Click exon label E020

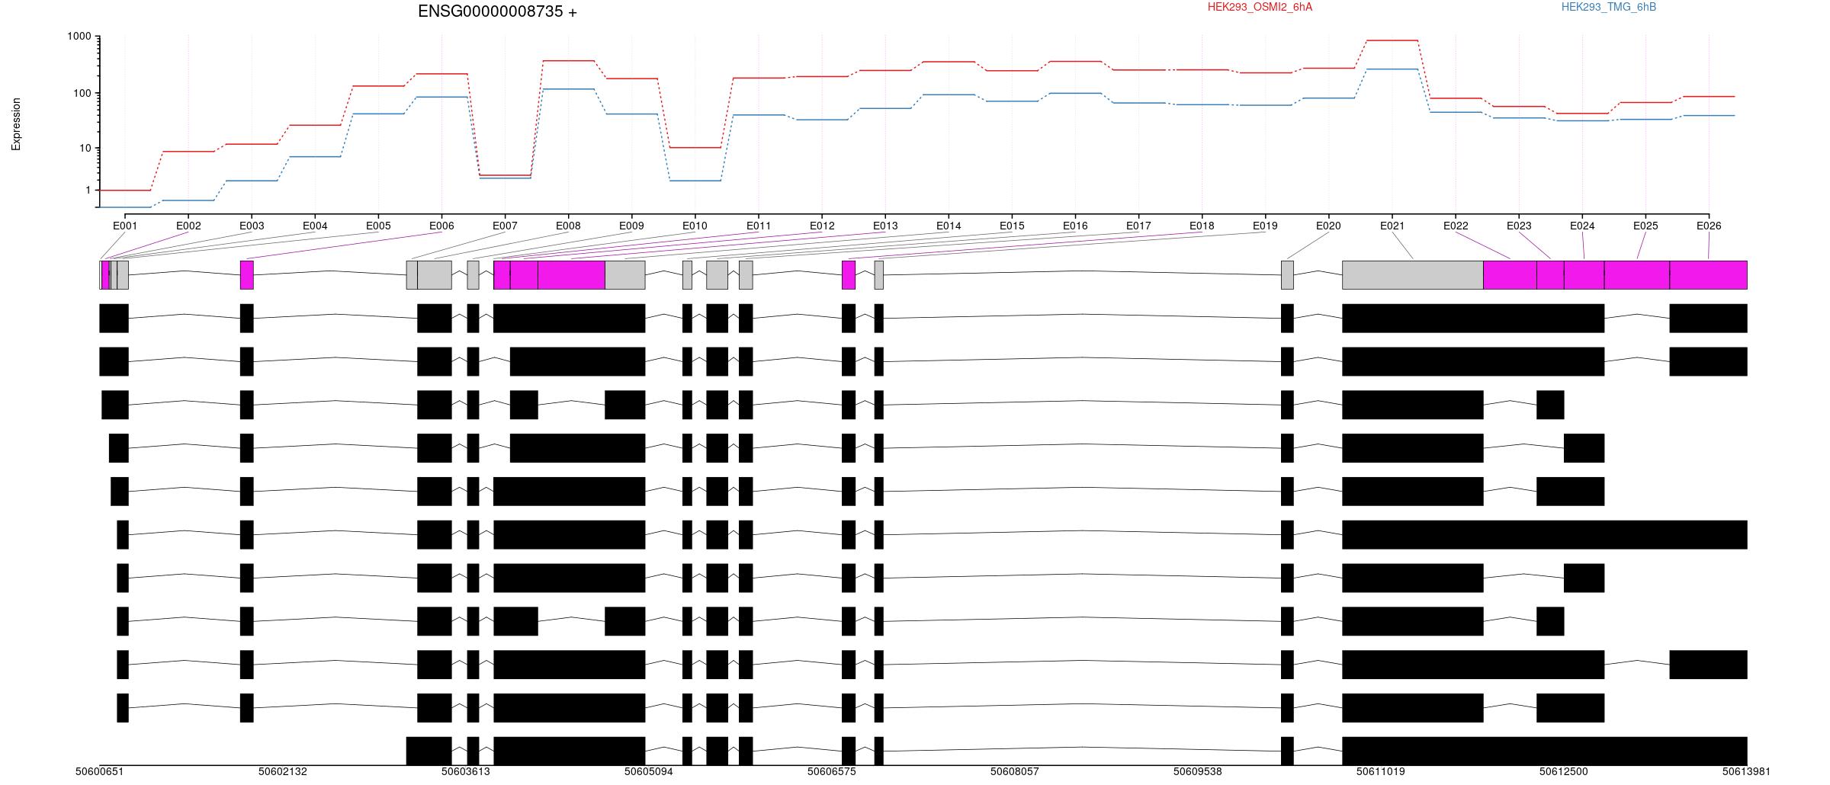click(1328, 226)
